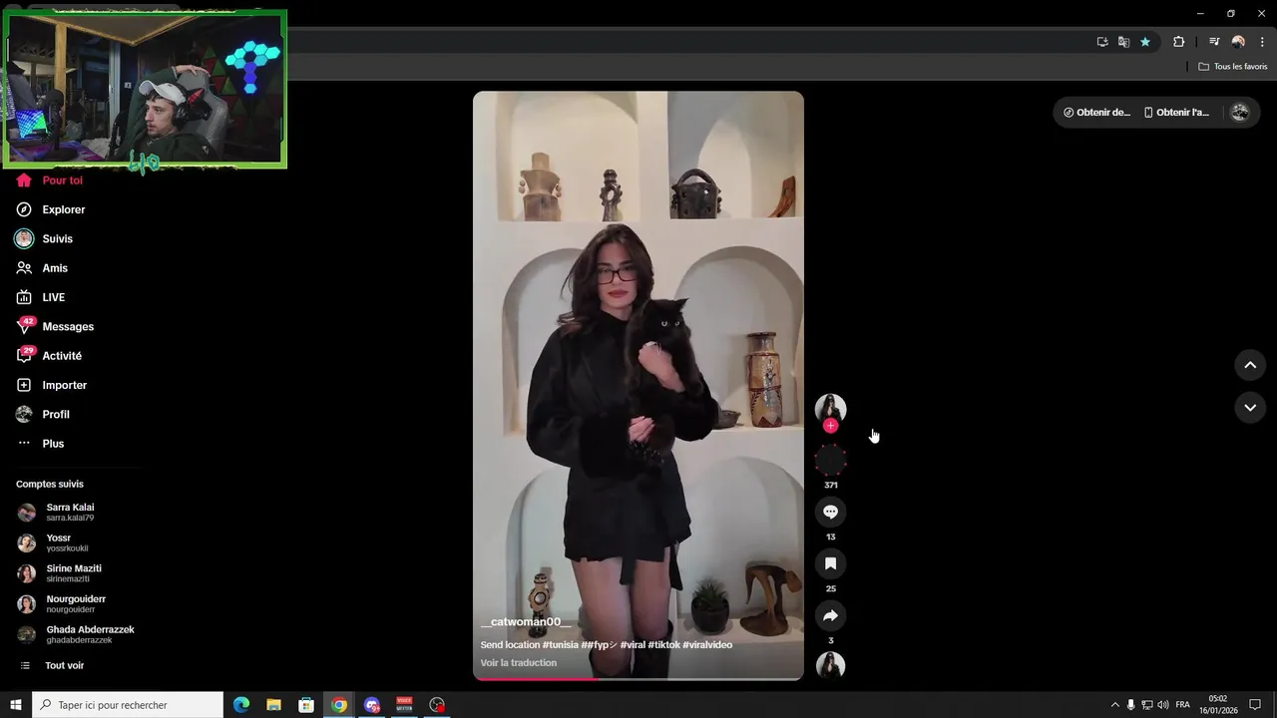Open Sirine Maziti followed account
Viewport: 1277px width, 718px height.
pyautogui.click(x=73, y=573)
